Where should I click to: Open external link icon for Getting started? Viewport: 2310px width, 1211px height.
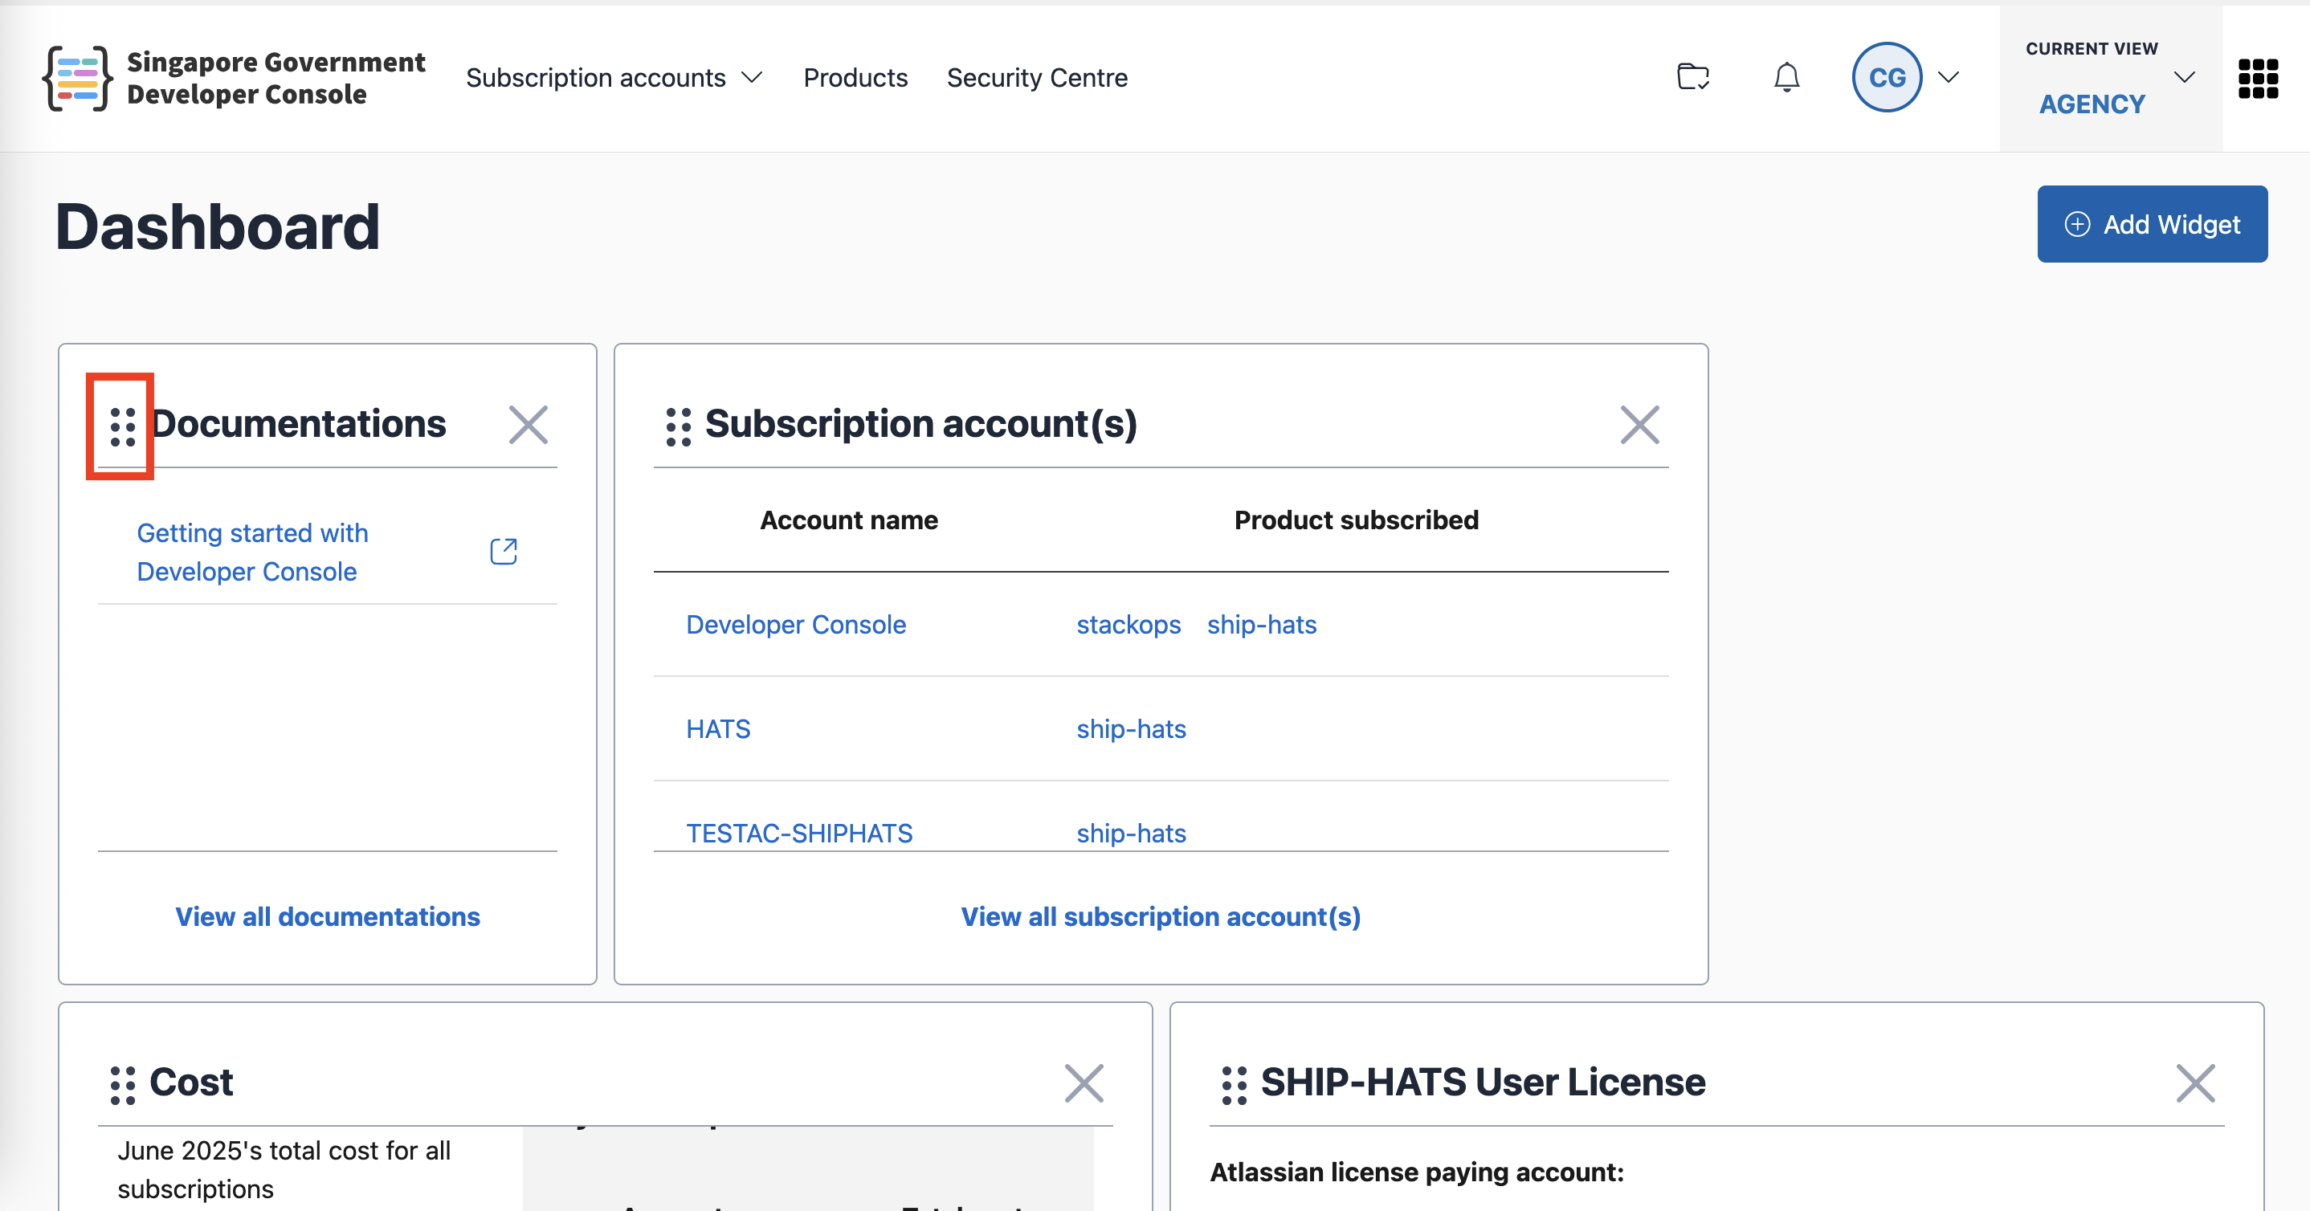tap(503, 551)
